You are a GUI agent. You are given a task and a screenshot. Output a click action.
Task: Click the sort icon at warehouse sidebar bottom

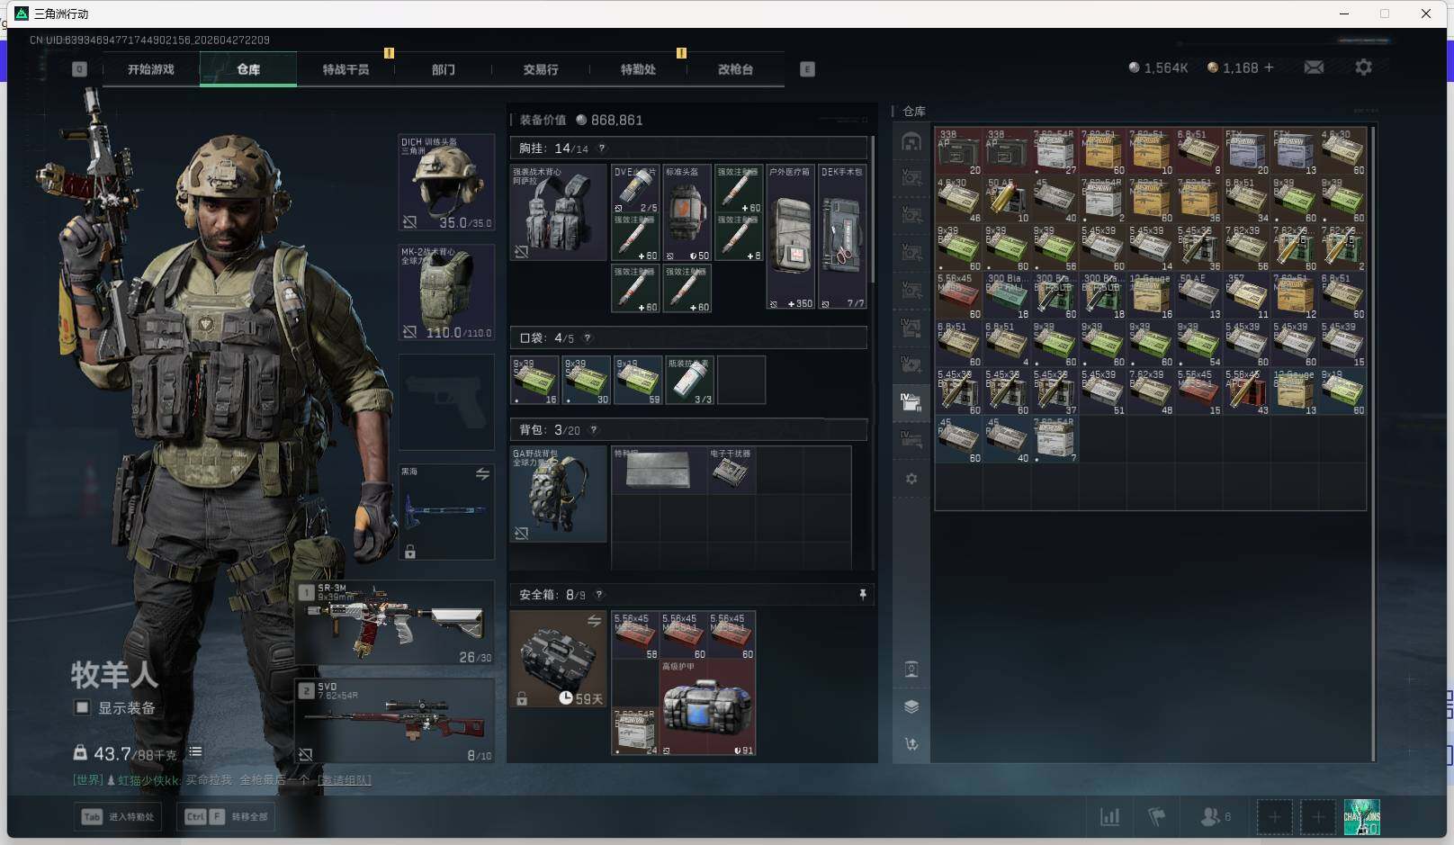click(911, 744)
